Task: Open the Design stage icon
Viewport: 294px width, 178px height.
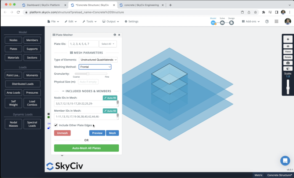Action: pos(232,23)
